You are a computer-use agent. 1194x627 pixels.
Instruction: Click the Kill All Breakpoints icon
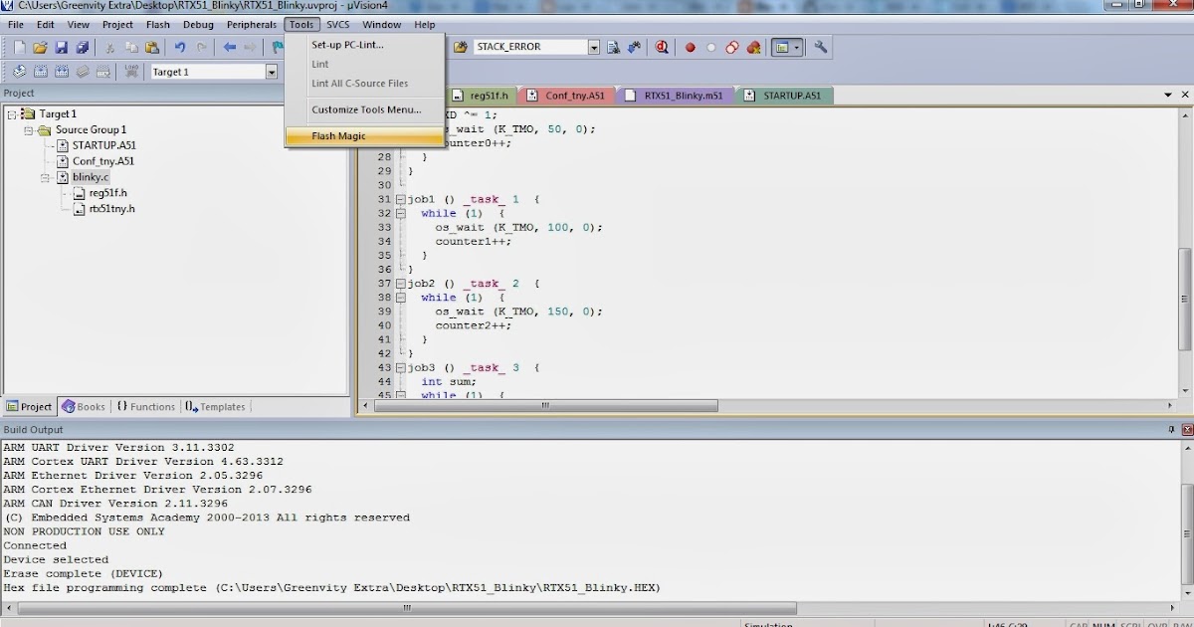coord(752,47)
